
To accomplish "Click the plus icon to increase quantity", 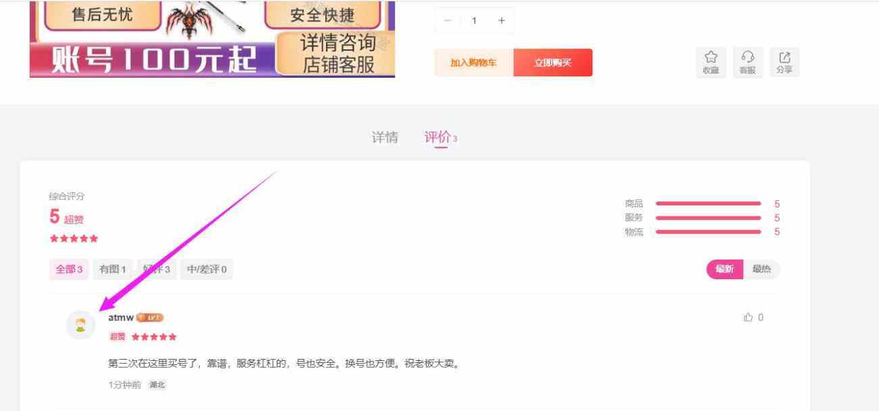I will point(501,20).
